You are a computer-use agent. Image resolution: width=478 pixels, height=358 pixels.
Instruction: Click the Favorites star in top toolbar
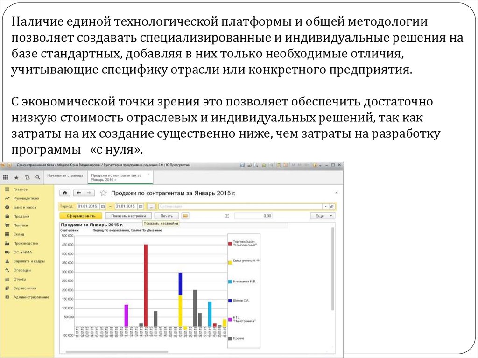(16, 177)
